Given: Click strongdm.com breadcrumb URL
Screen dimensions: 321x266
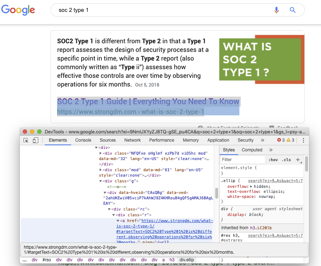Looking at the screenshot, I should coord(131,112).
